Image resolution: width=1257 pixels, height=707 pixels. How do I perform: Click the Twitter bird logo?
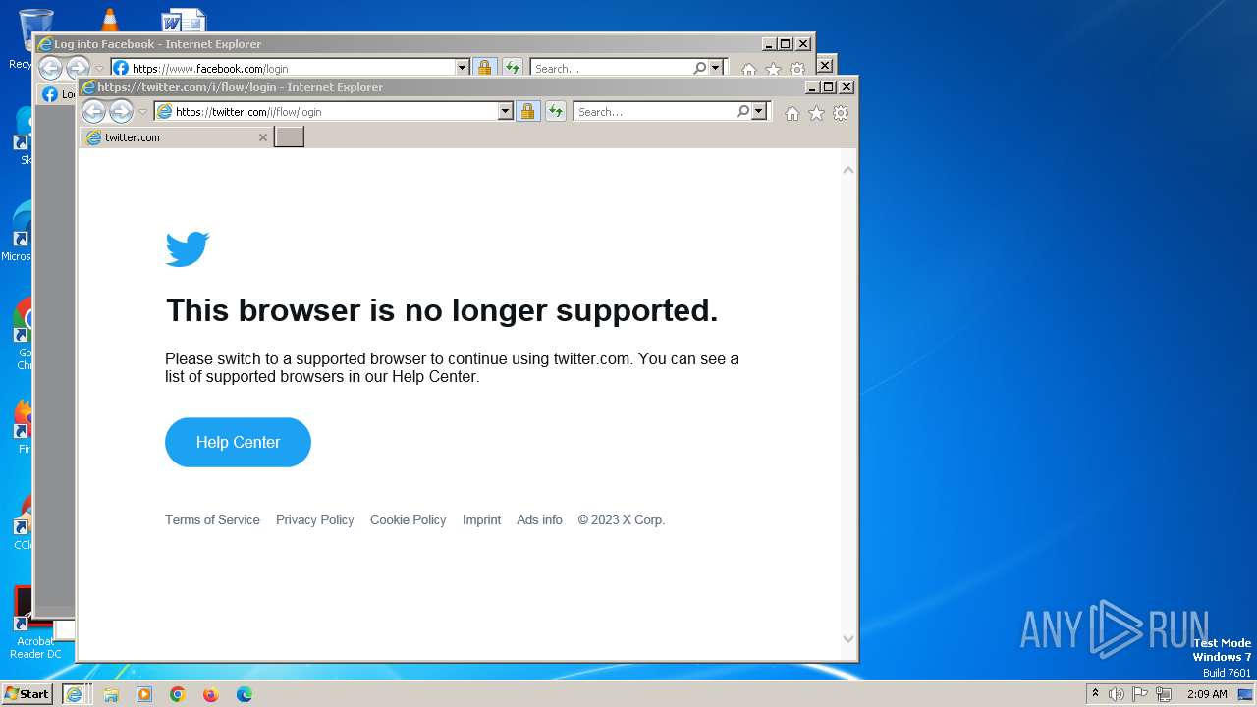click(188, 249)
